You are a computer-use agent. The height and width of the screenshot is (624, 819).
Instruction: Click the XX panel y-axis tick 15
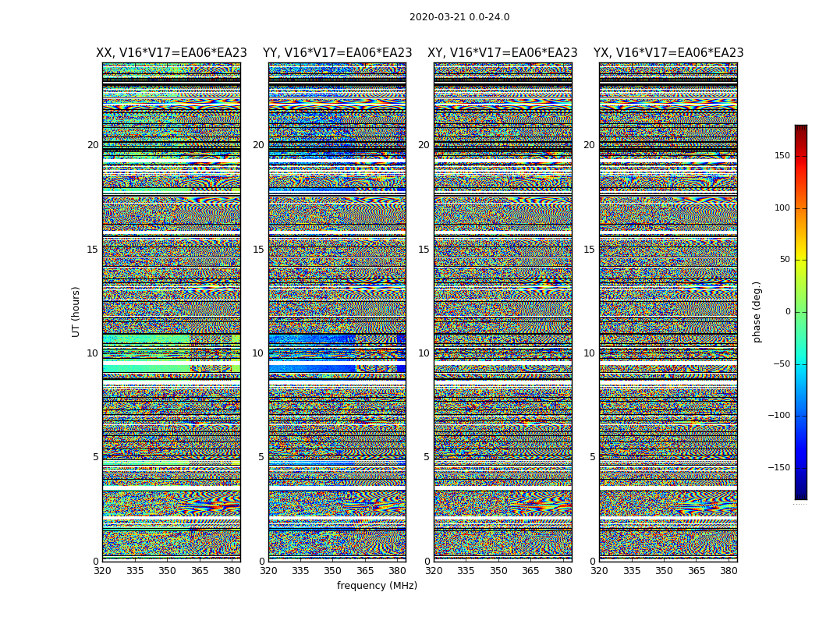coord(93,250)
